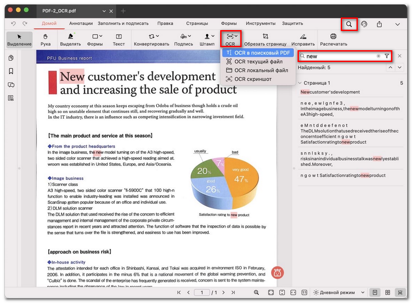Go to the next page button
This screenshot has height=303, width=412.
(223, 293)
